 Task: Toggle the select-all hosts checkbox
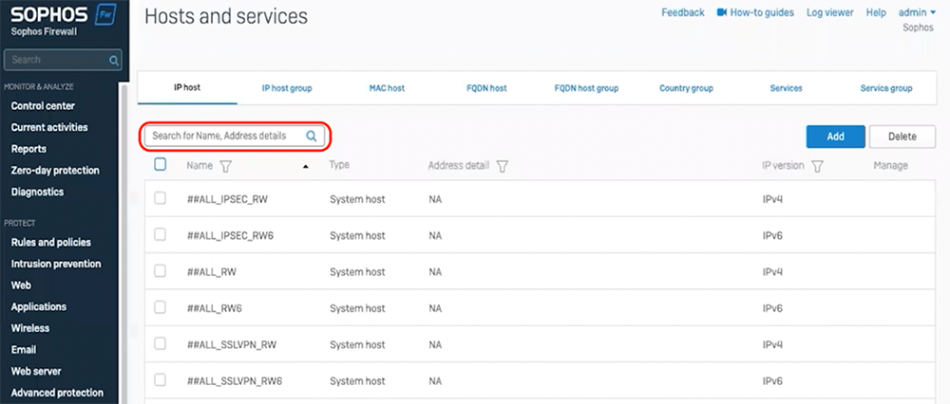click(161, 165)
